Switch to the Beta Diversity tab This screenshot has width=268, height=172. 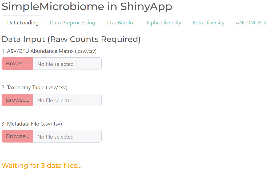208,23
